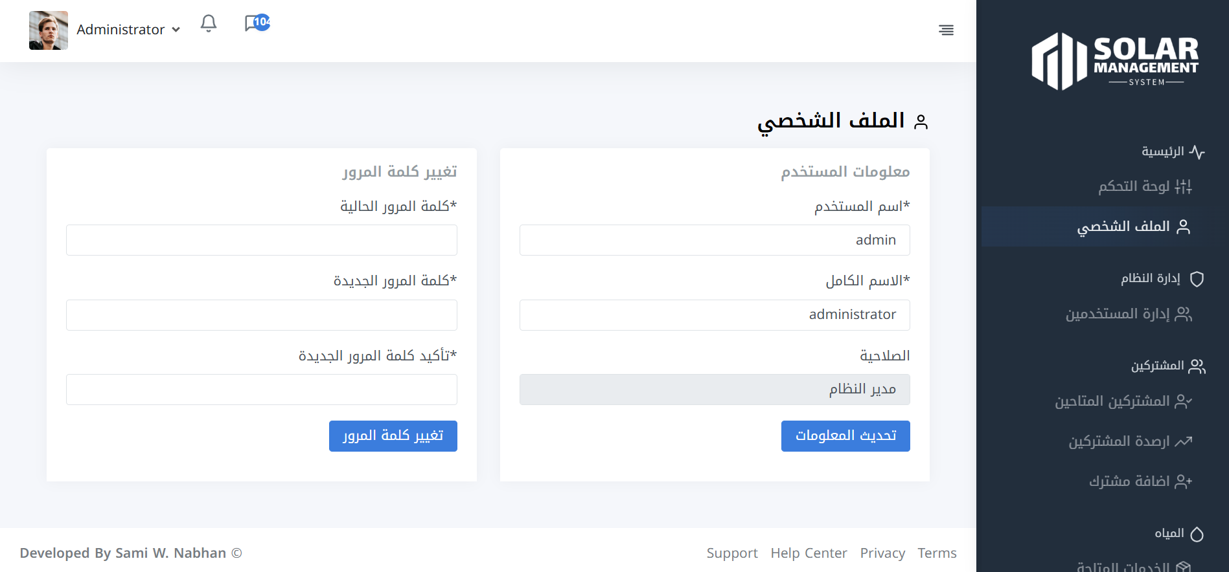Open لوحة التحكم sidebar item
The width and height of the screenshot is (1229, 572).
coord(1134,187)
